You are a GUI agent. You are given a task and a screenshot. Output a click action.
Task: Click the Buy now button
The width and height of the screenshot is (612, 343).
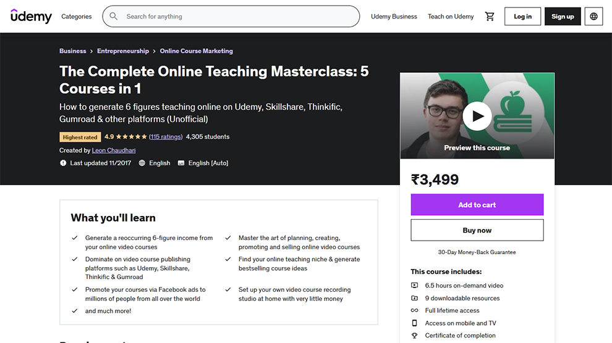[477, 230]
